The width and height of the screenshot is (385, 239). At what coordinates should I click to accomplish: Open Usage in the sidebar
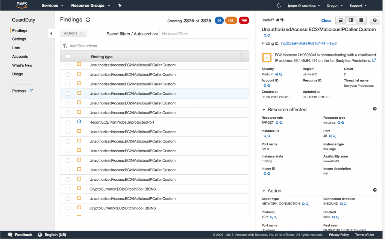coord(18,74)
